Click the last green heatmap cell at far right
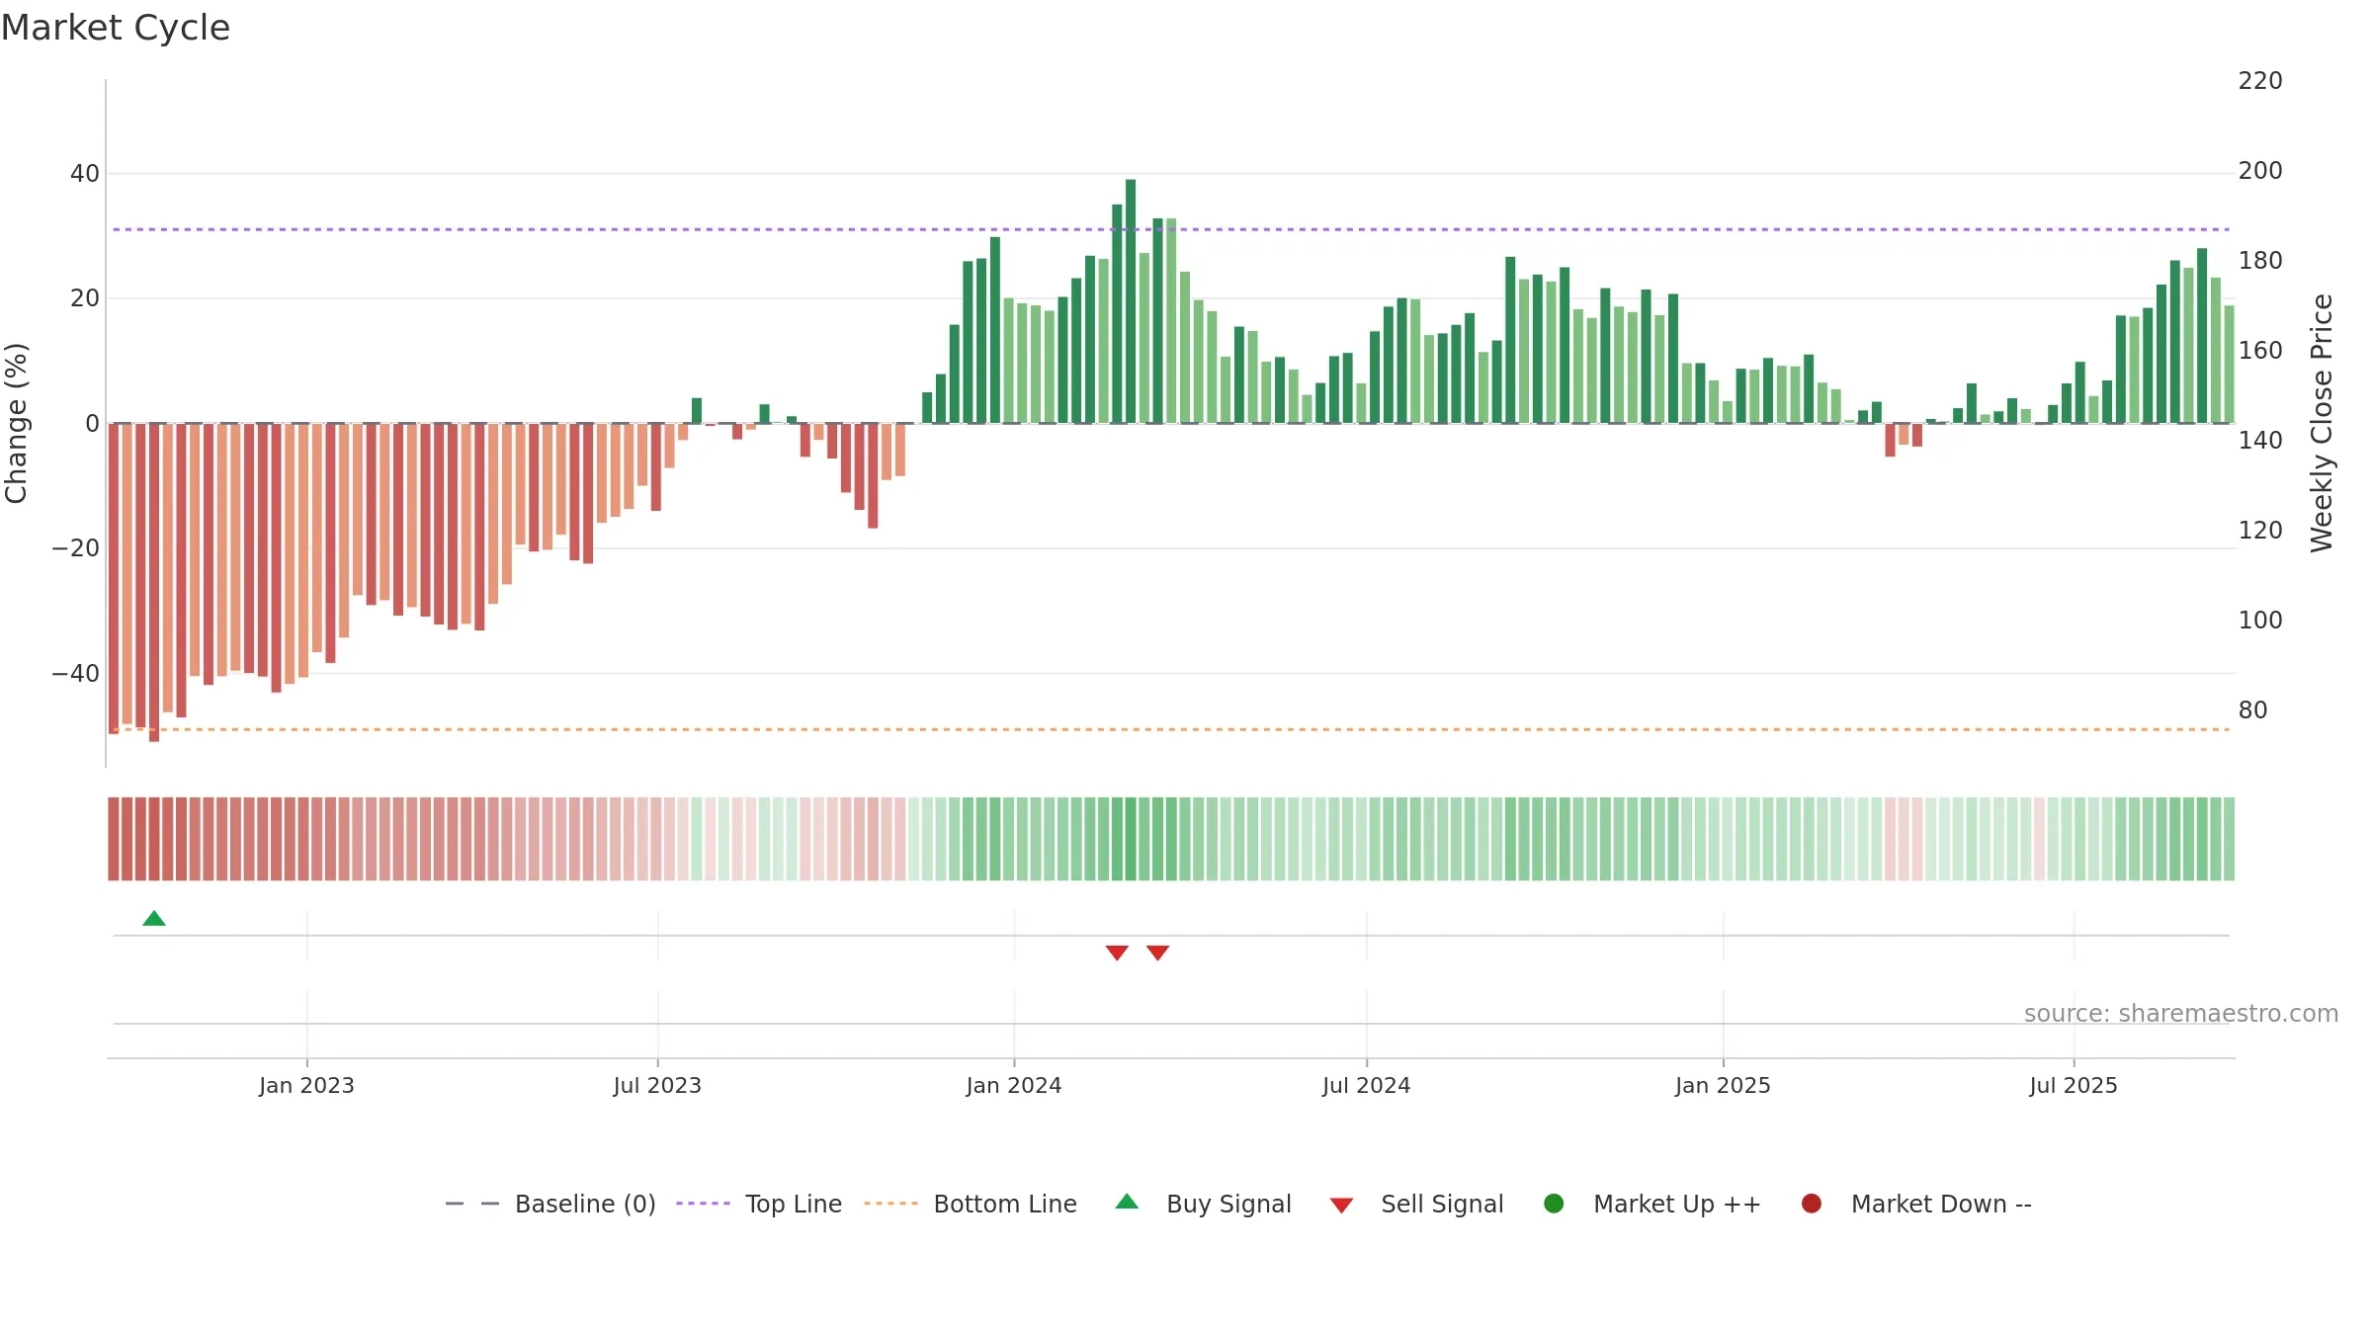 (x=2229, y=839)
